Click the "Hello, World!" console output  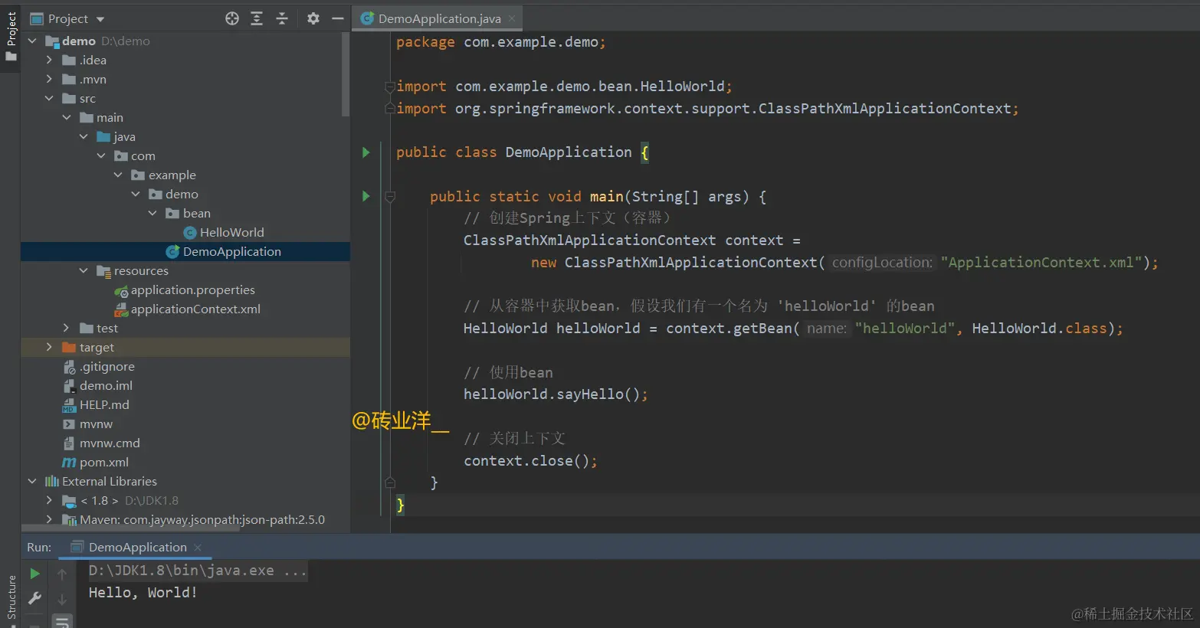point(143,592)
